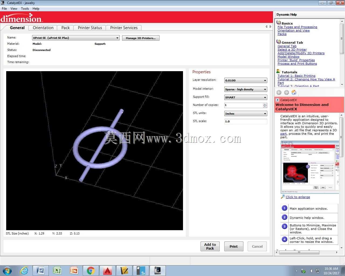This screenshot has width=345, height=276.
Task: Click the Dynamic Help back arrow
Action: point(279,92)
